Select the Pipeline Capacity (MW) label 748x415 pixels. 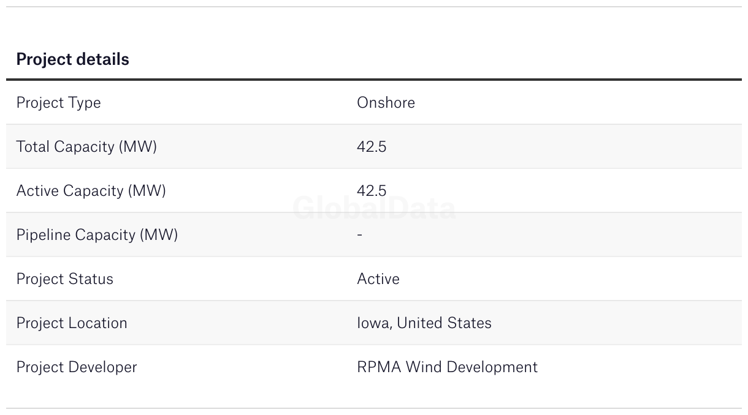pyautogui.click(x=97, y=235)
